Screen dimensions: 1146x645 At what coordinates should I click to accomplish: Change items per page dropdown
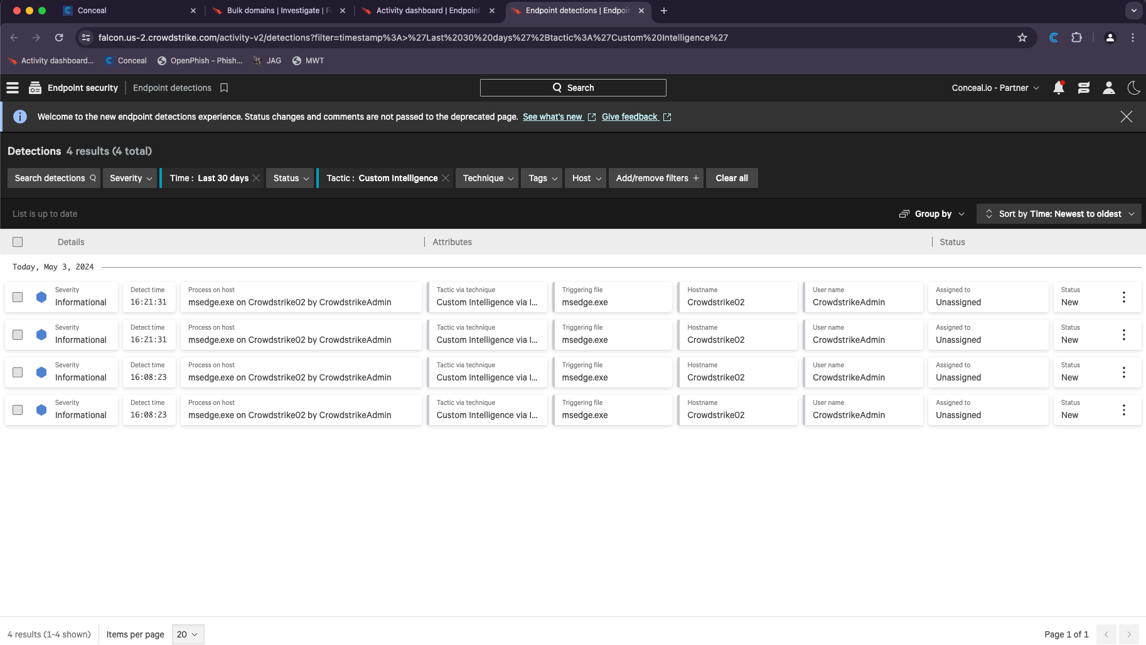[x=188, y=634]
